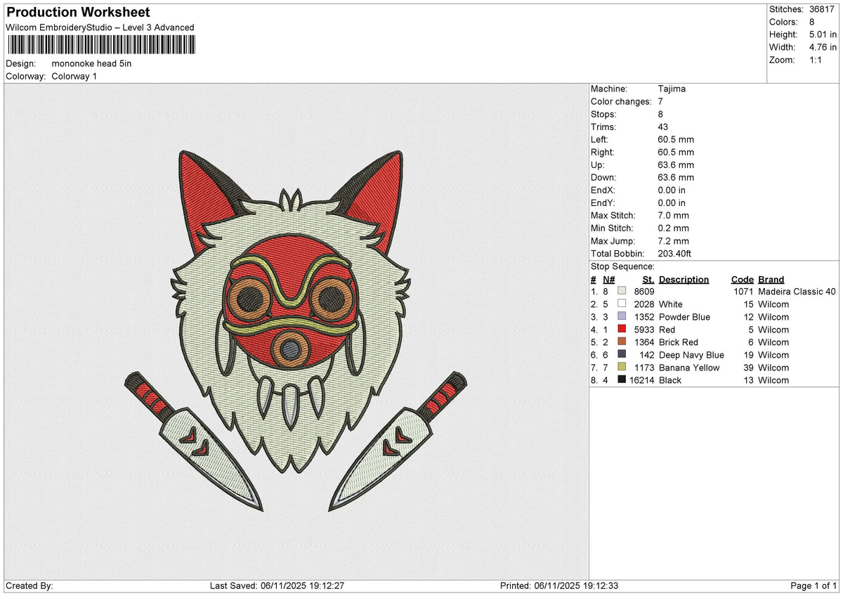843x596 pixels.
Task: Click the Brand column header
Action: 771,280
